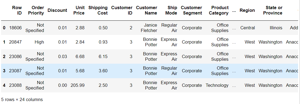Click the Region column header

click(247, 10)
